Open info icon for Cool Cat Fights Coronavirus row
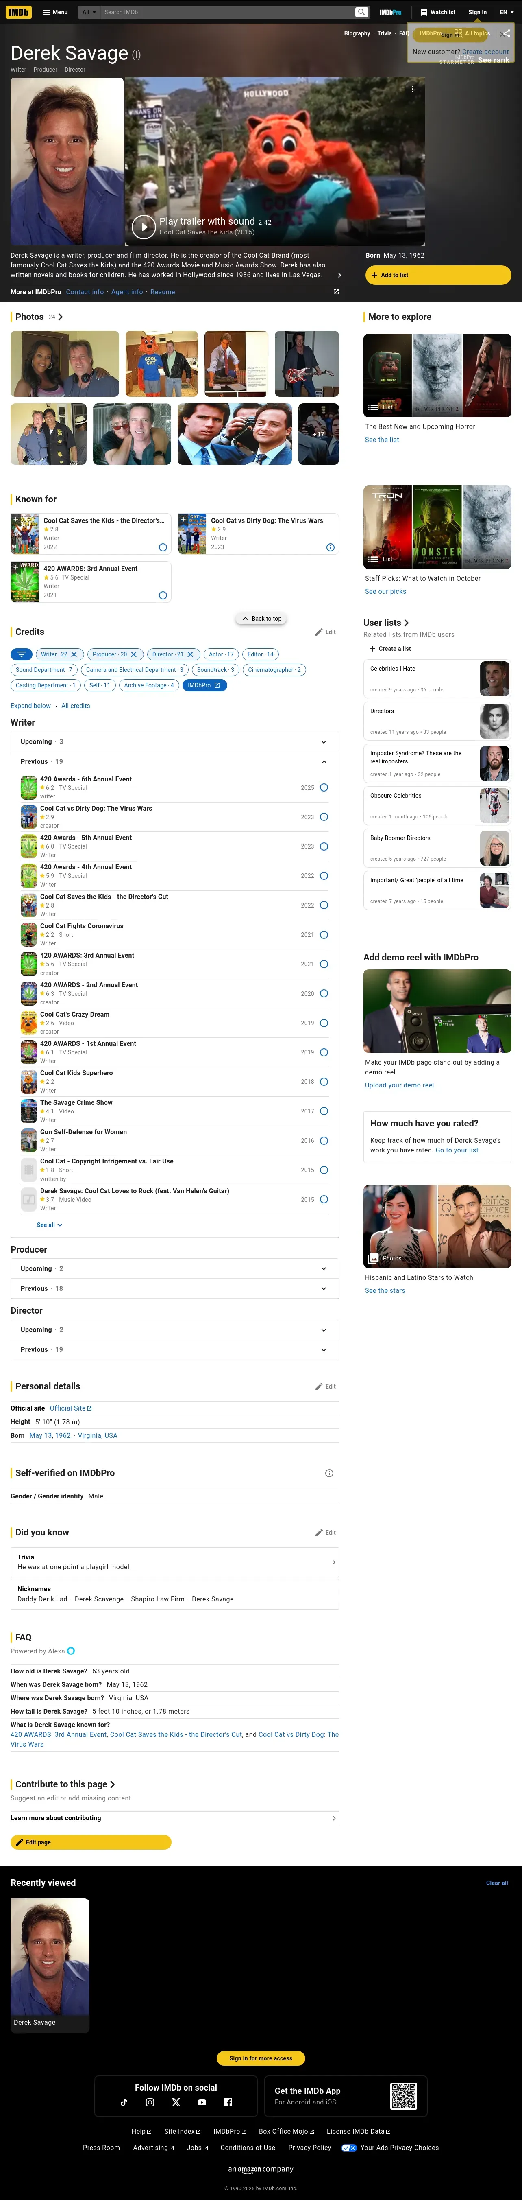This screenshot has width=522, height=2200. click(x=324, y=934)
